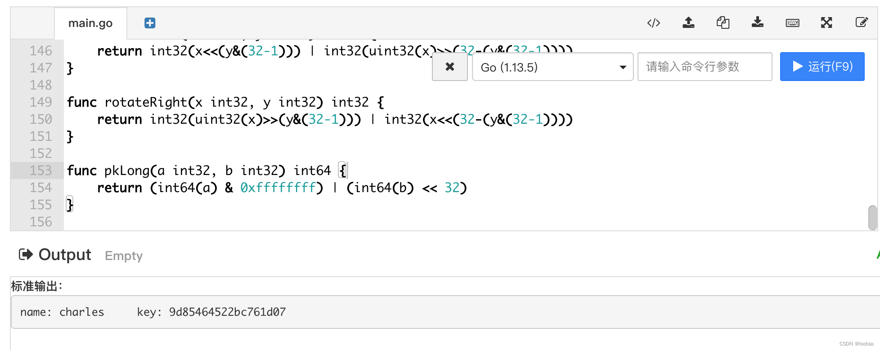
Task: Open the main.go file tab
Action: [x=90, y=23]
